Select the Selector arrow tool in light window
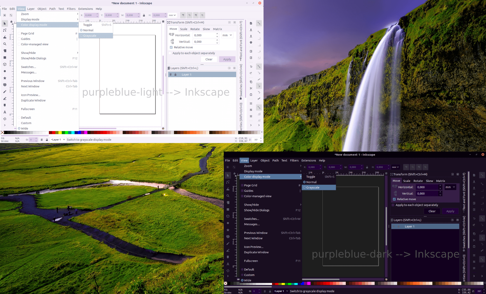This screenshot has width=486, height=294. tap(5, 24)
